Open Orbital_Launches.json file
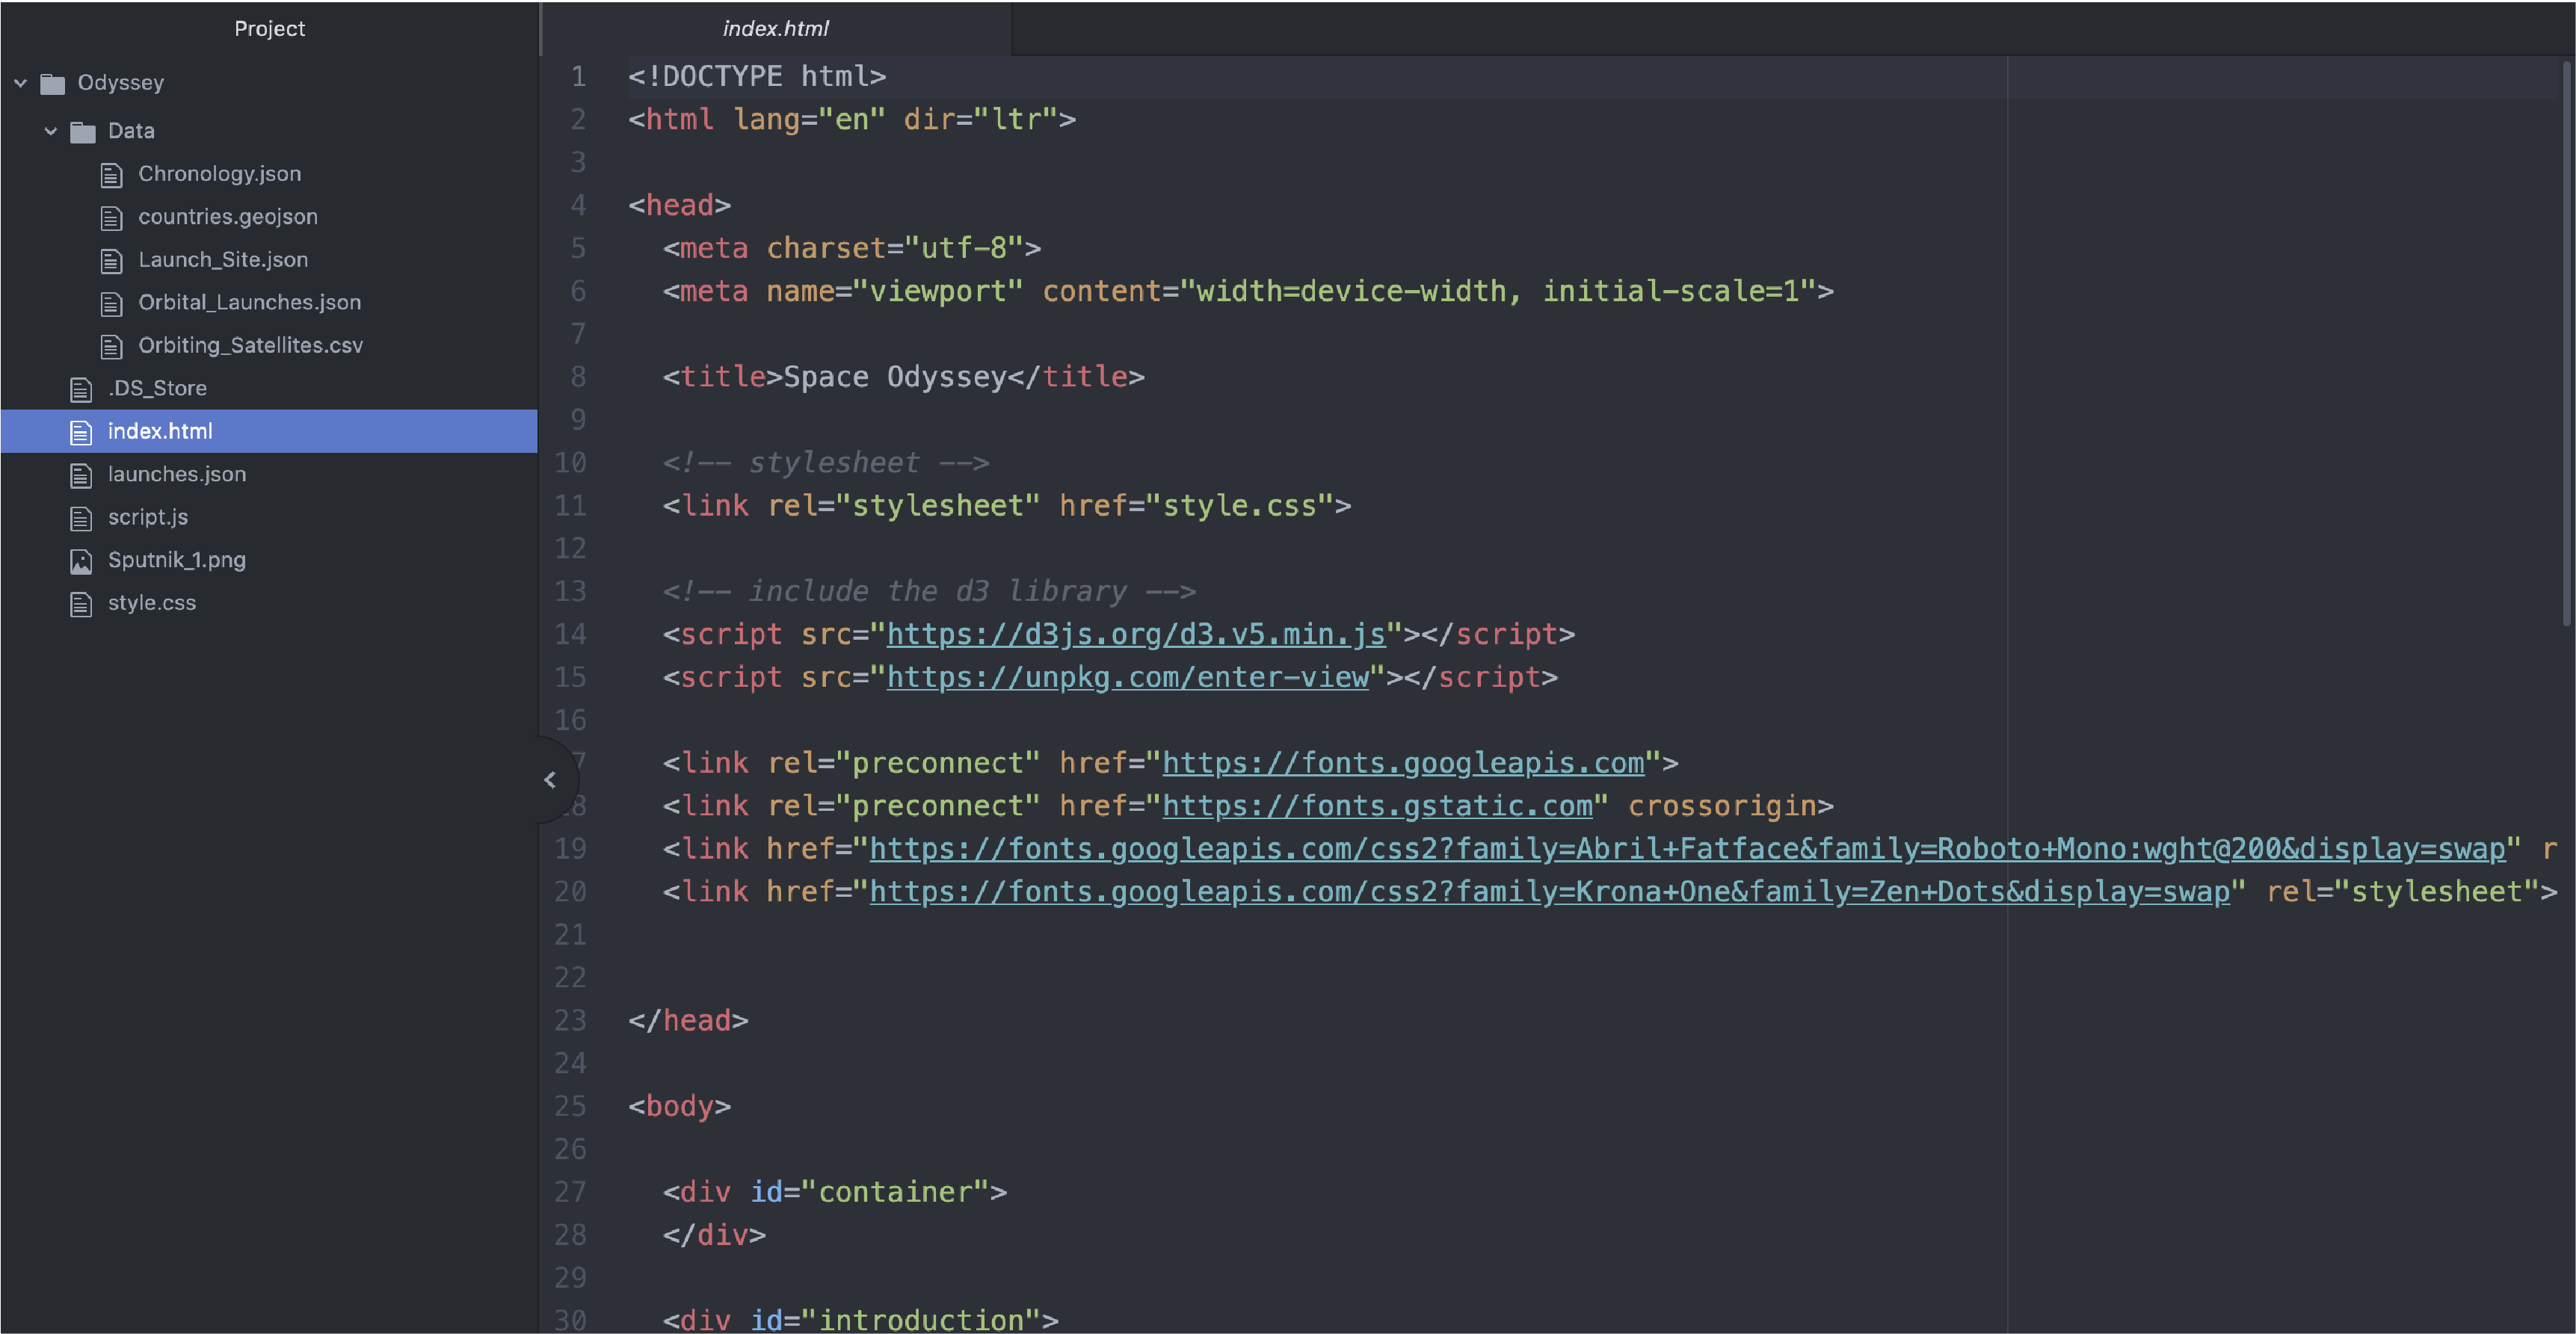The height and width of the screenshot is (1334, 2576). [x=250, y=303]
